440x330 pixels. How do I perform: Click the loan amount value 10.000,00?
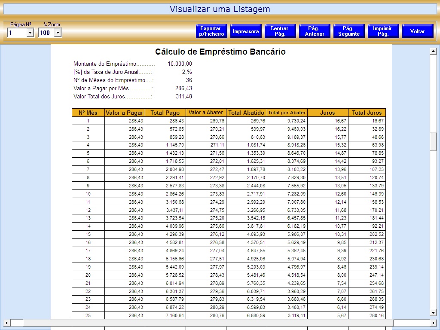point(180,64)
